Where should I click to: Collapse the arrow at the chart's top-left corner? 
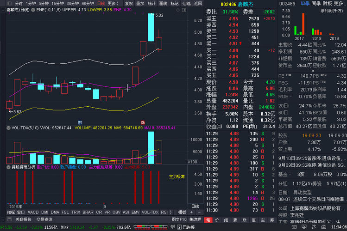coord(3,10)
